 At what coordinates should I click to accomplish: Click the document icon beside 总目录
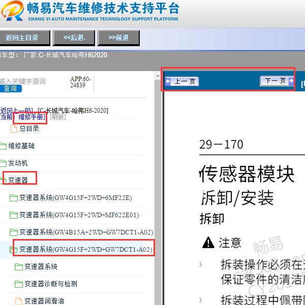[x=14, y=129]
